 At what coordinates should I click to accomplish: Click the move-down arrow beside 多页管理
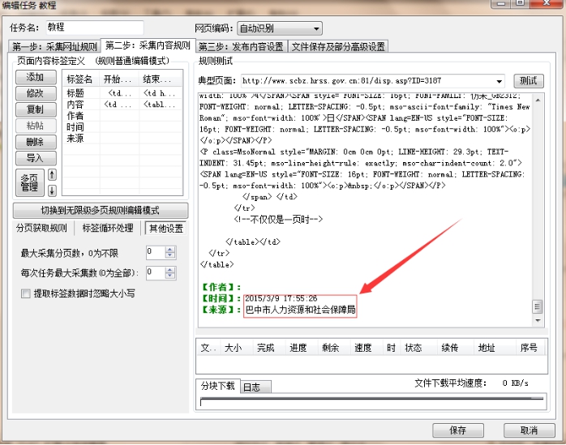tap(53, 191)
